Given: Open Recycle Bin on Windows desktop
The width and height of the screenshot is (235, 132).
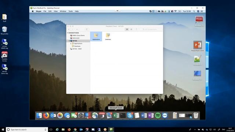Looking at the screenshot, I should click(x=4, y=30).
